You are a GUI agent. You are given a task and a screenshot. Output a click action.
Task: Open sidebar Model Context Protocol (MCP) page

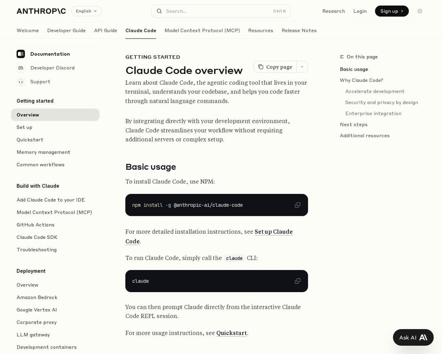54,212
